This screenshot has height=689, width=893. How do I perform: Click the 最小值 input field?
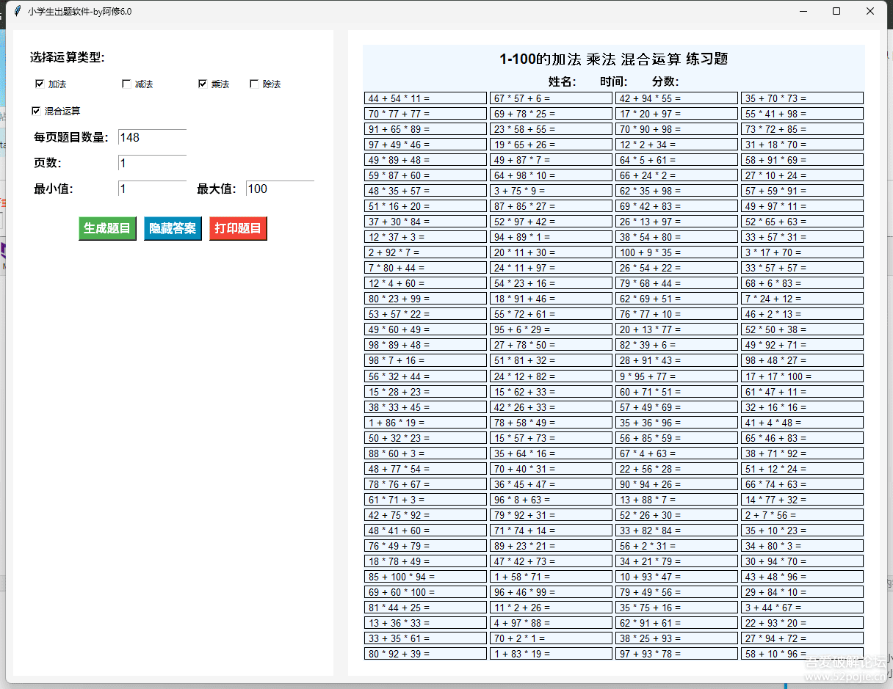pyautogui.click(x=152, y=188)
